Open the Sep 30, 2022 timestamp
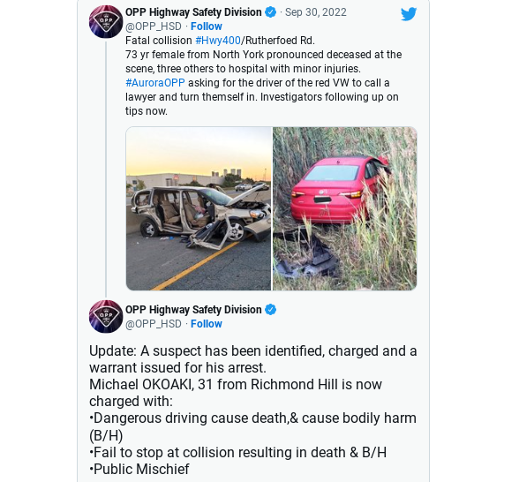 pyautogui.click(x=316, y=12)
